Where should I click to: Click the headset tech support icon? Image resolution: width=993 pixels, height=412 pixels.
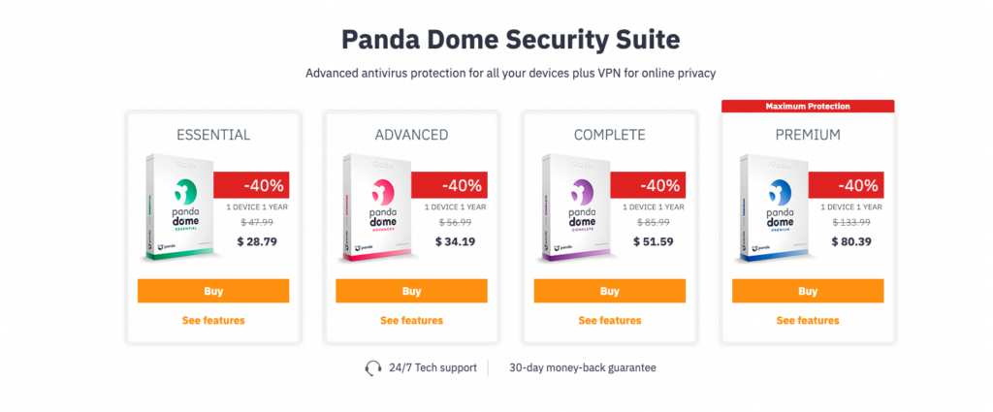(x=373, y=367)
